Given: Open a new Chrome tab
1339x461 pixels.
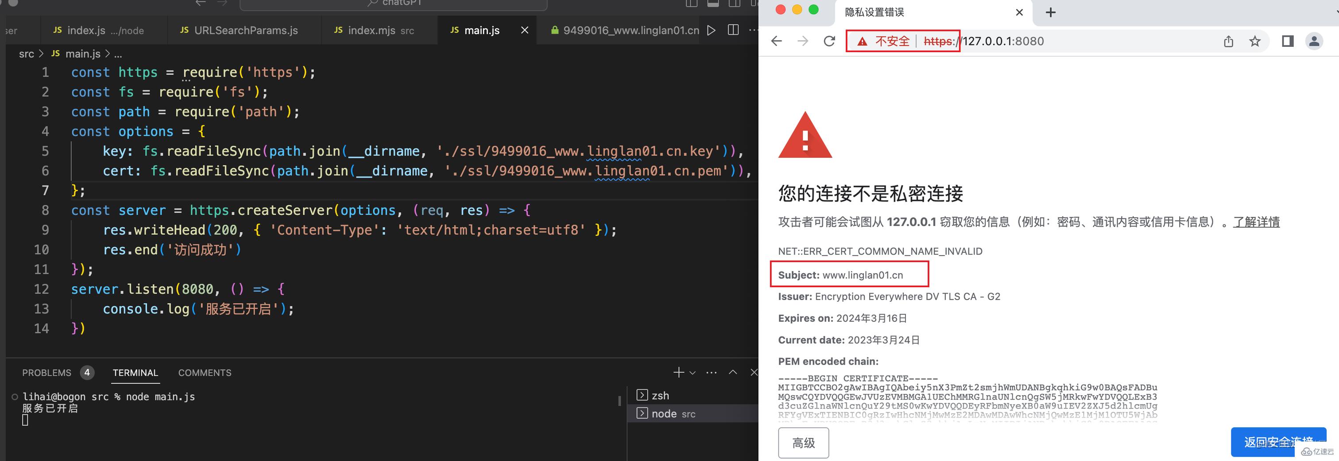Looking at the screenshot, I should tap(1050, 12).
